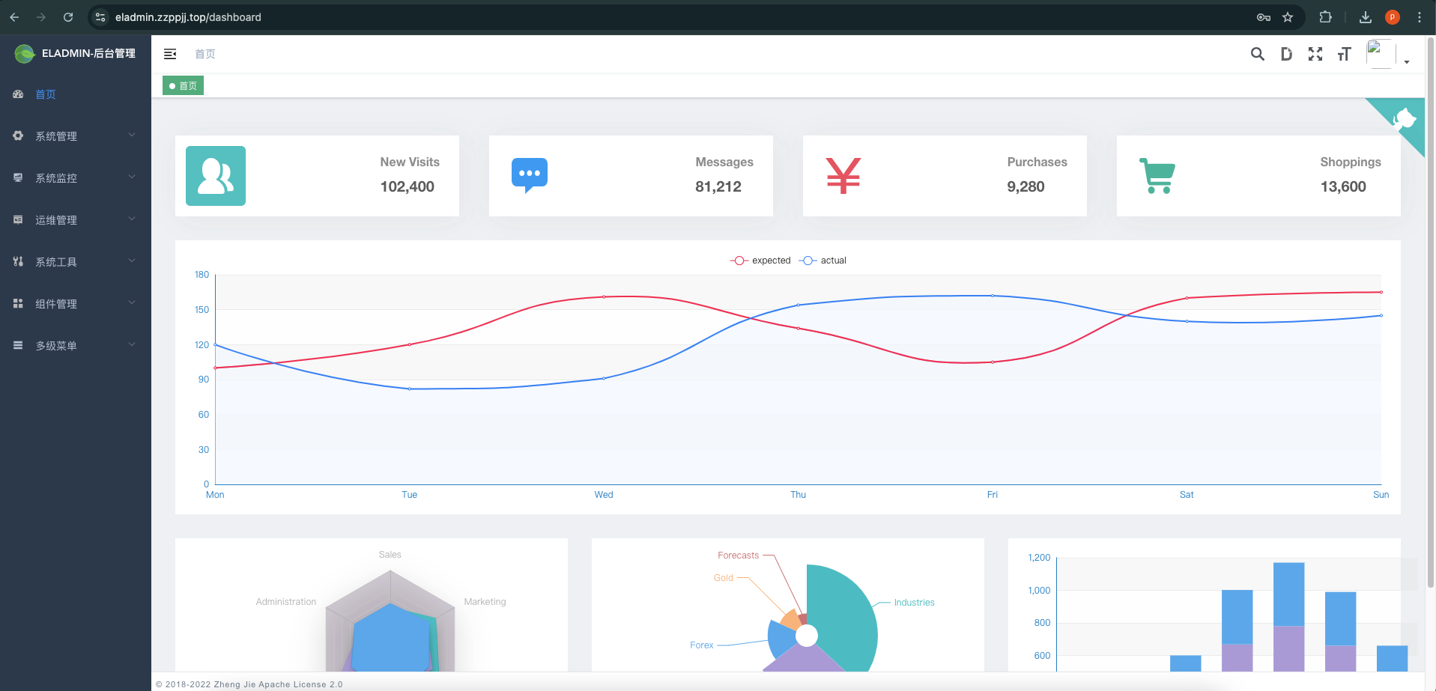This screenshot has height=691, width=1436.
Task: Expand the 系统监控 sidebar menu
Action: coord(75,178)
